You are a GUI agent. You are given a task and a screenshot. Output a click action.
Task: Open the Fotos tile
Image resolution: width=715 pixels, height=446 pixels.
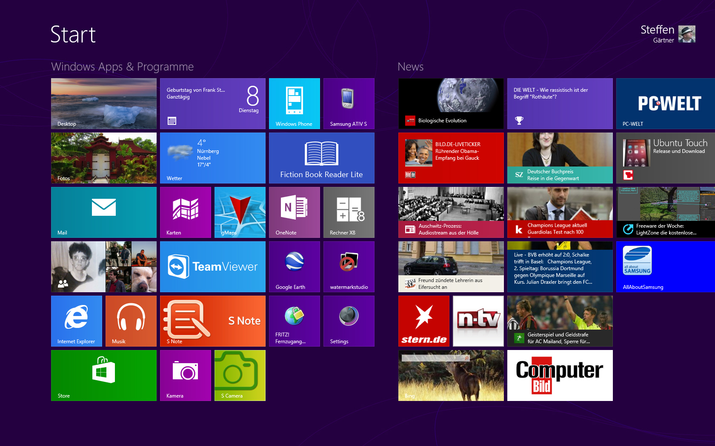coord(104,158)
